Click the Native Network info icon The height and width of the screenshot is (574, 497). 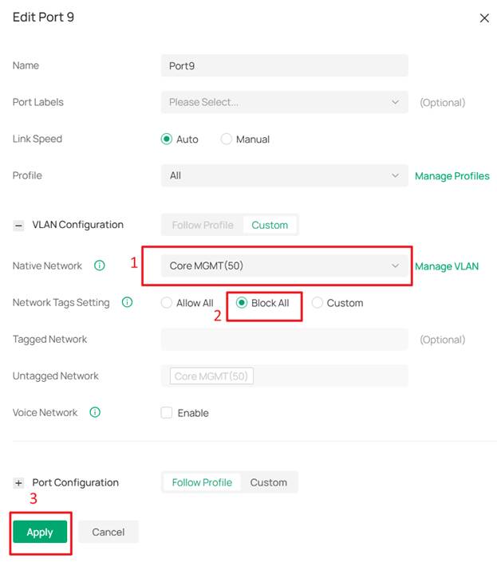pos(99,265)
